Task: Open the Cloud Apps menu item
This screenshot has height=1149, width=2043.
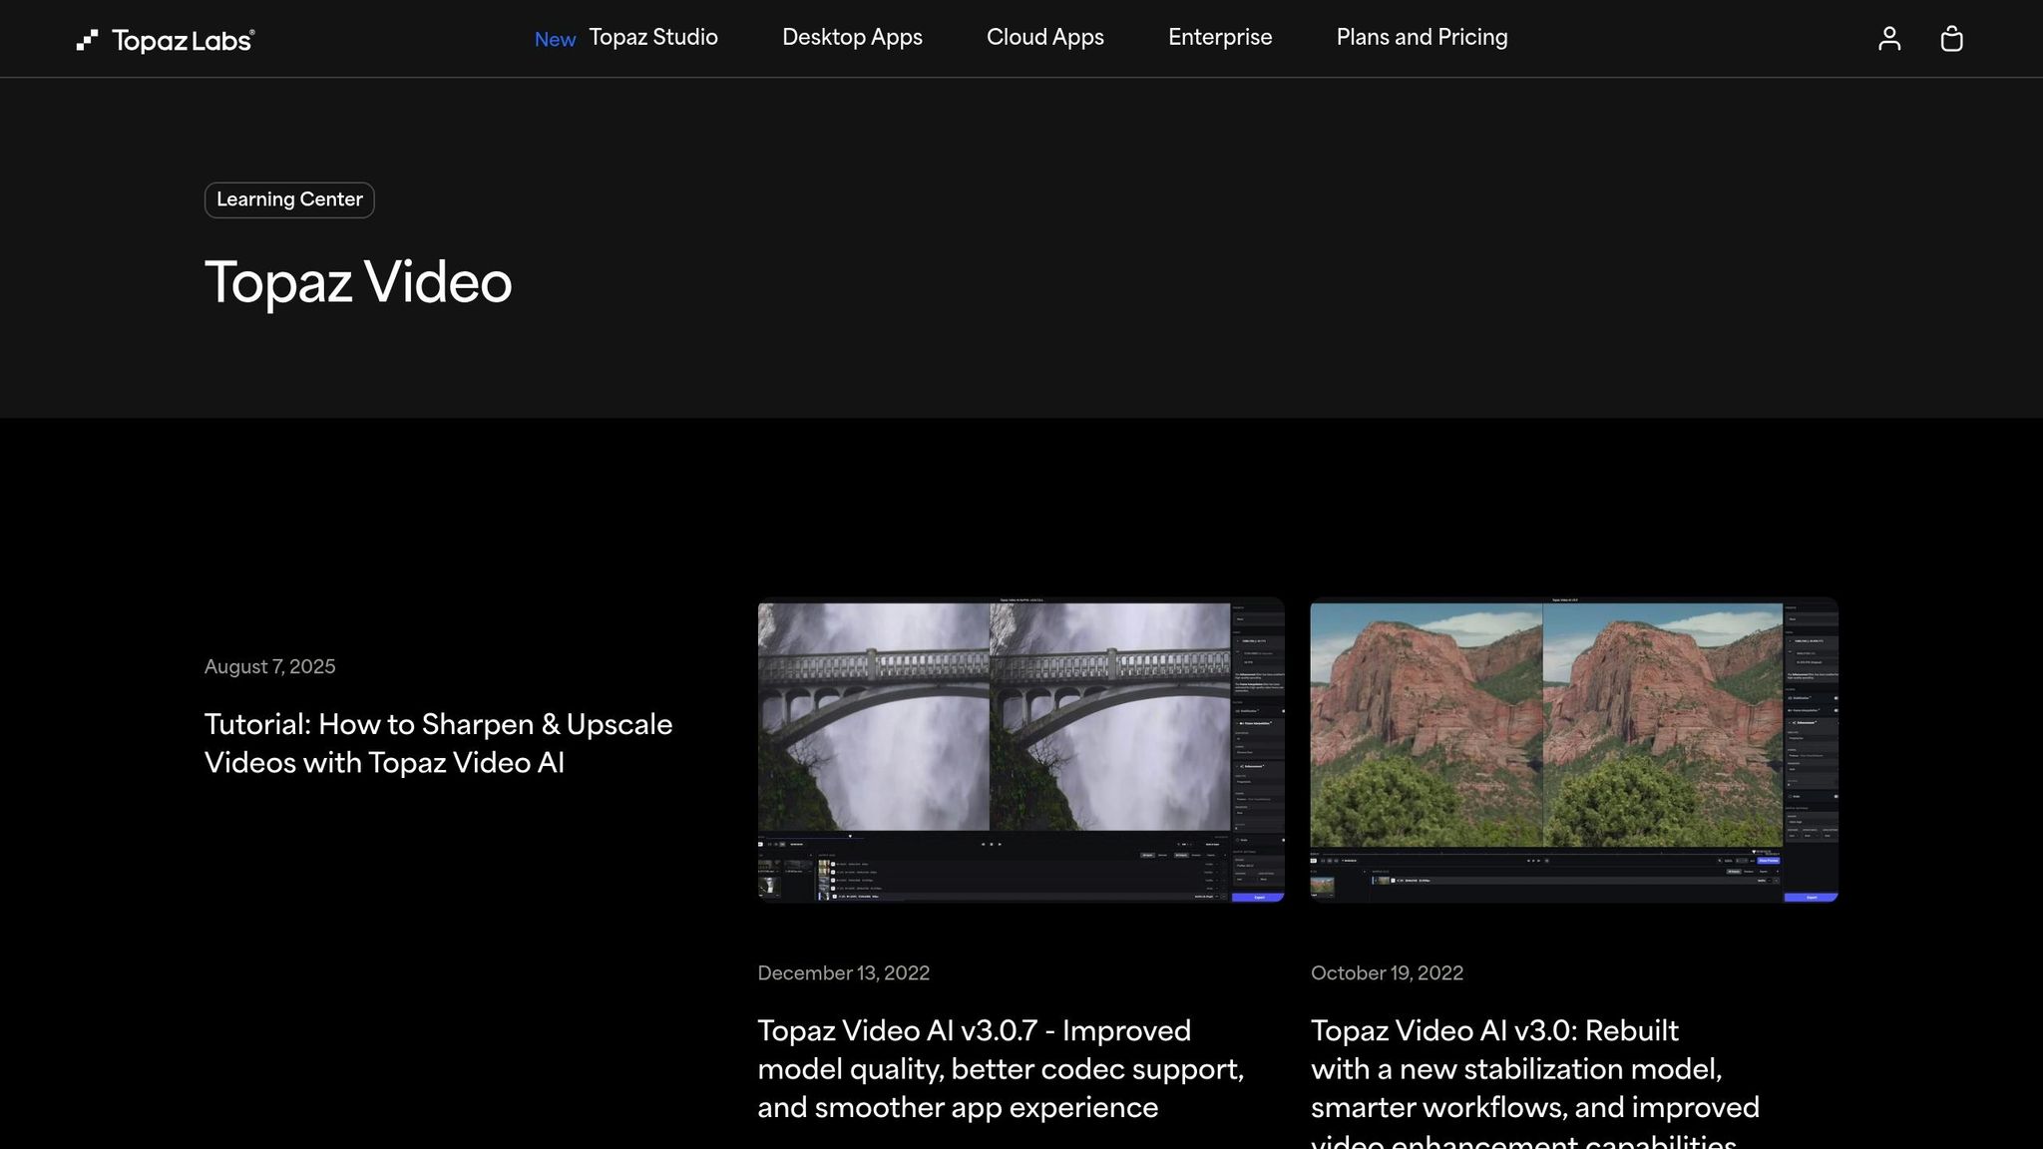Action: (x=1044, y=37)
